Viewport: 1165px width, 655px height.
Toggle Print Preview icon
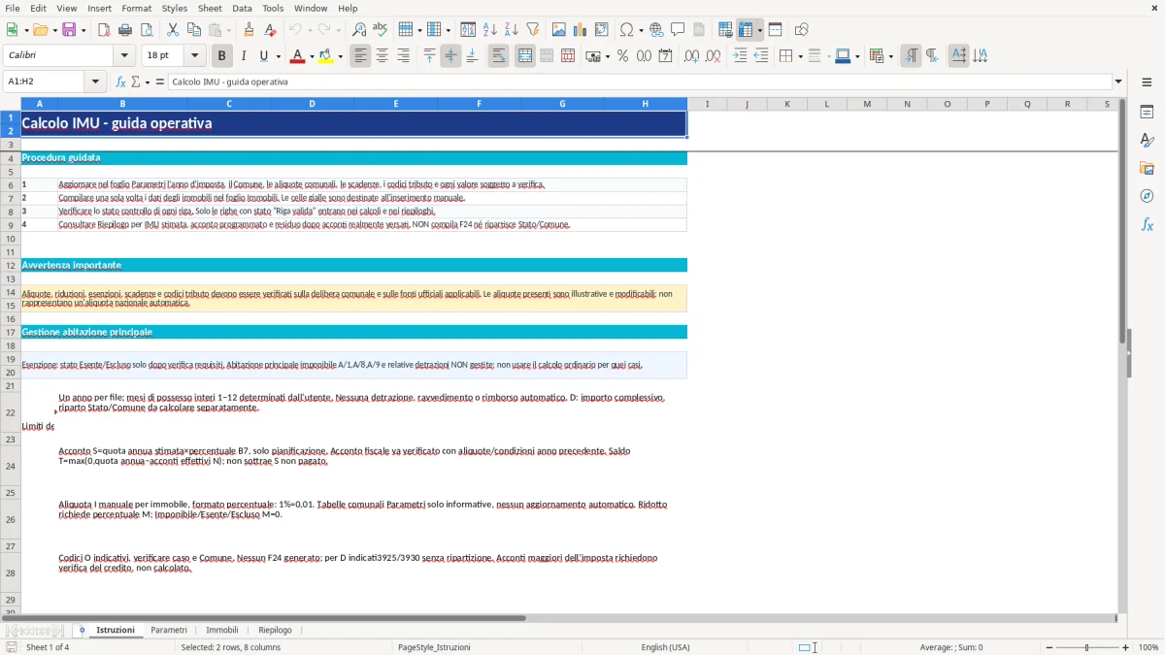click(x=146, y=30)
